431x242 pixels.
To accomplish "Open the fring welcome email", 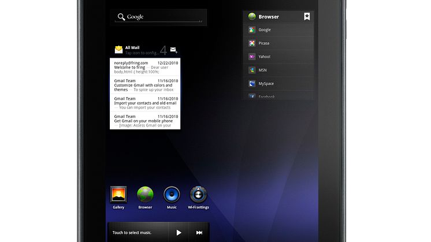I will (145, 67).
